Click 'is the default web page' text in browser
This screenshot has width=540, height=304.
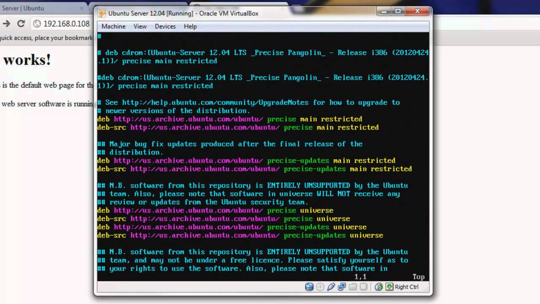[x=47, y=85]
